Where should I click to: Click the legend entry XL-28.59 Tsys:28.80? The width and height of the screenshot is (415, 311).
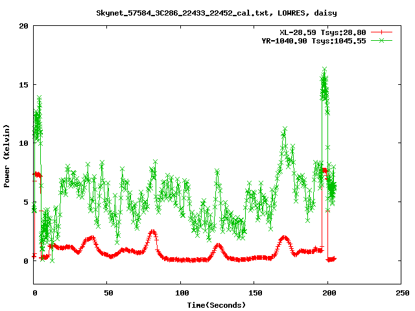pyautogui.click(x=323, y=32)
